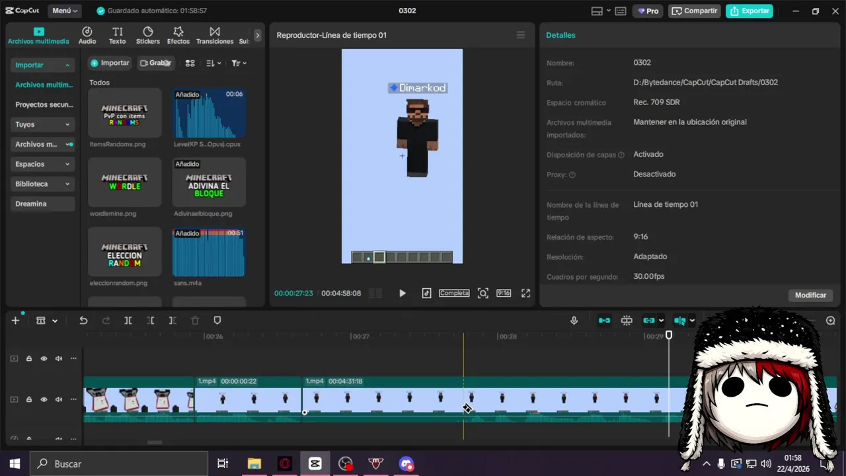
Task: Expand the Tuyos section
Action: click(44, 124)
